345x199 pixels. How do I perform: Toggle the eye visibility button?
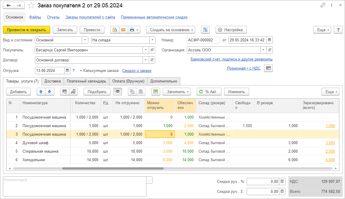pyautogui.click(x=118, y=92)
